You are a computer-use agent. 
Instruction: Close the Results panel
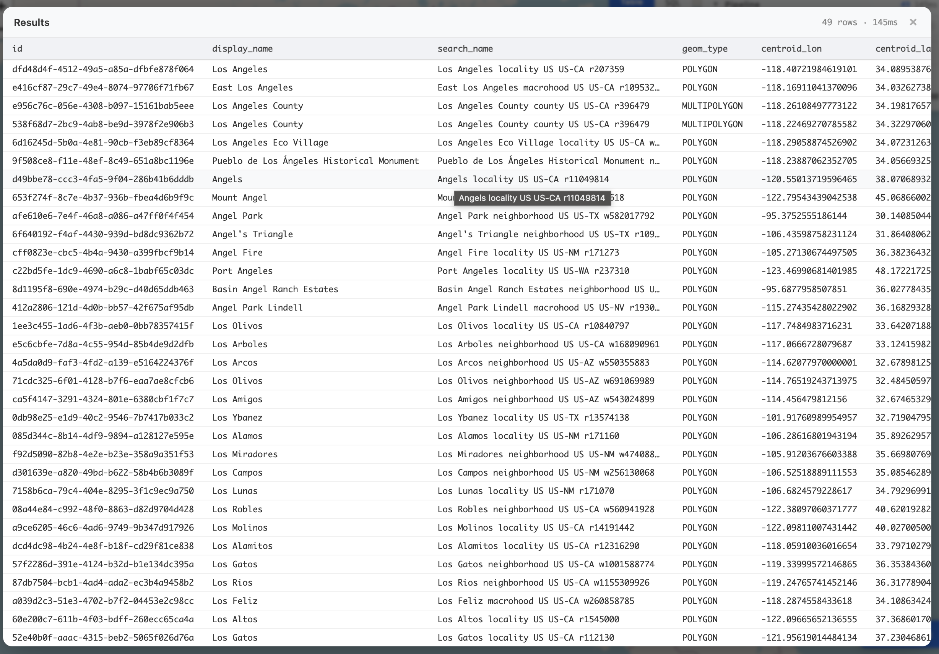point(912,22)
